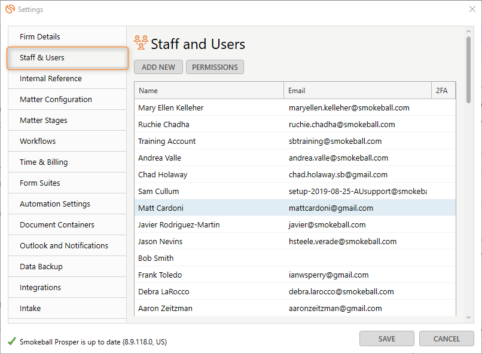The height and width of the screenshot is (354, 482).
Task: Click email maryellen.kelleher@smokeball.com
Action: pos(349,107)
